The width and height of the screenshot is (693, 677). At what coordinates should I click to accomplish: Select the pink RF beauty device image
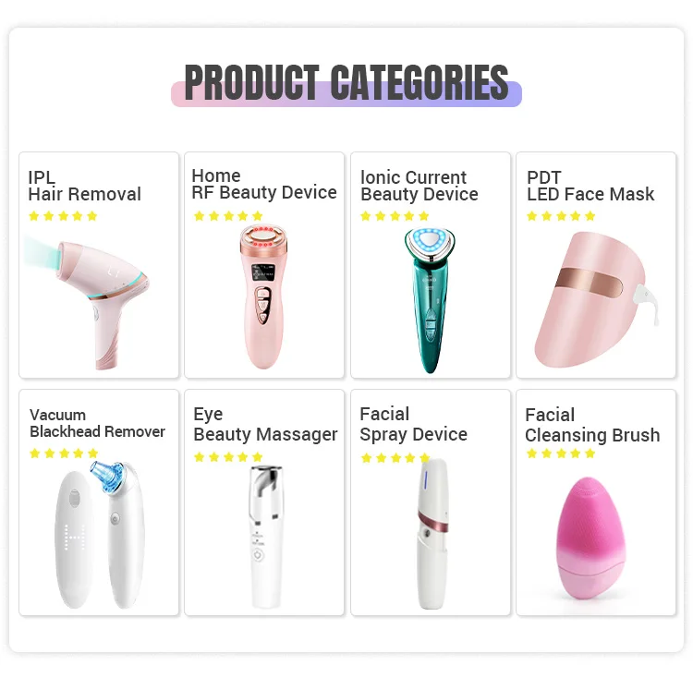263,296
